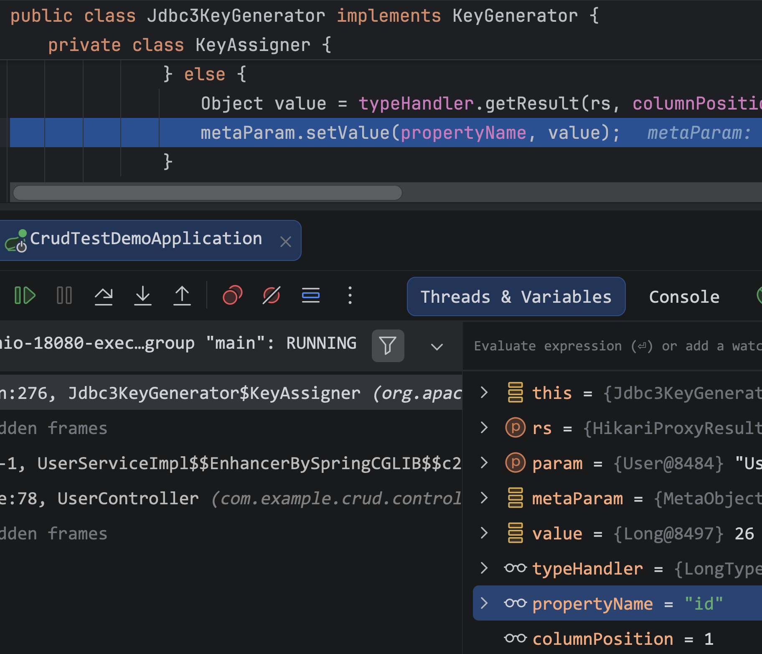Click the highlighted metaParam.setValue line

tap(386, 133)
